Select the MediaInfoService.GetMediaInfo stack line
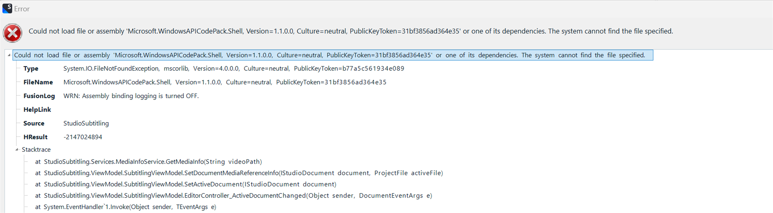Viewport: 773px width, 213px height. [x=149, y=162]
